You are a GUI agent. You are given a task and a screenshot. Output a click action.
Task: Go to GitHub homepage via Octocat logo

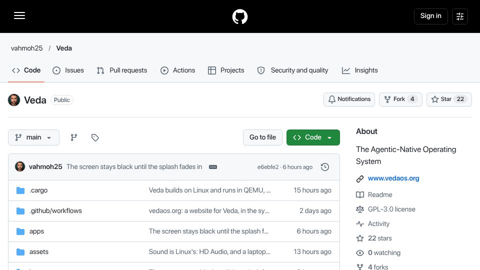(x=239, y=16)
